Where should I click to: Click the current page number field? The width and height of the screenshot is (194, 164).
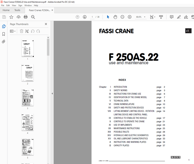92,17
